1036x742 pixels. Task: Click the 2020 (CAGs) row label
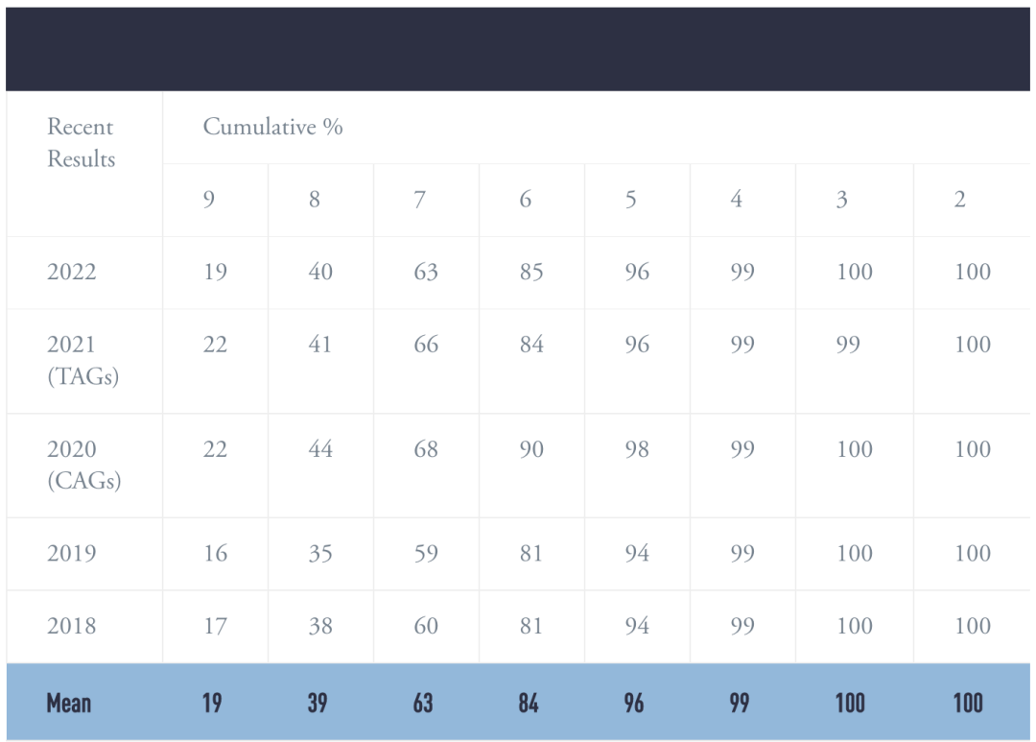[x=83, y=465]
